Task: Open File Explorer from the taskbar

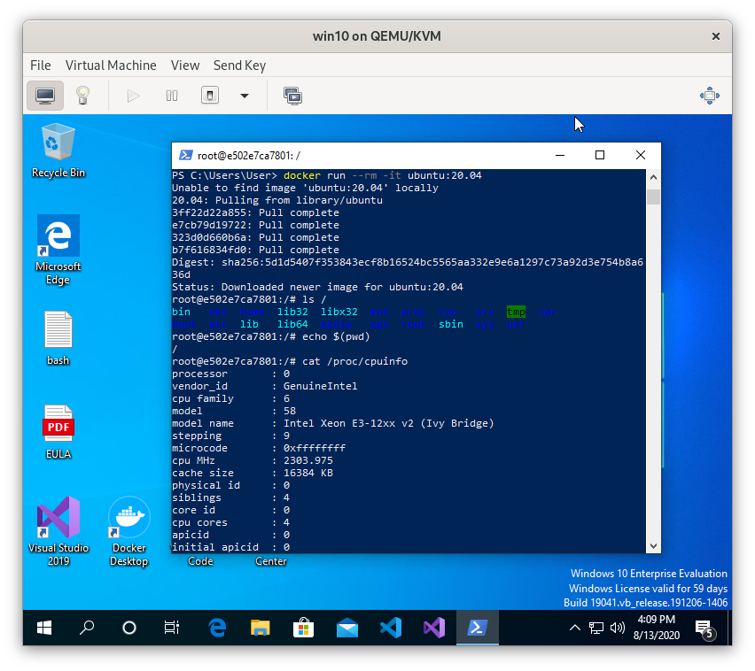Action: coord(260,628)
